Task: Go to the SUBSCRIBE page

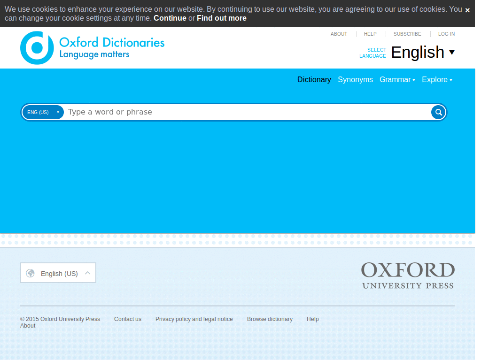Action: [x=407, y=34]
